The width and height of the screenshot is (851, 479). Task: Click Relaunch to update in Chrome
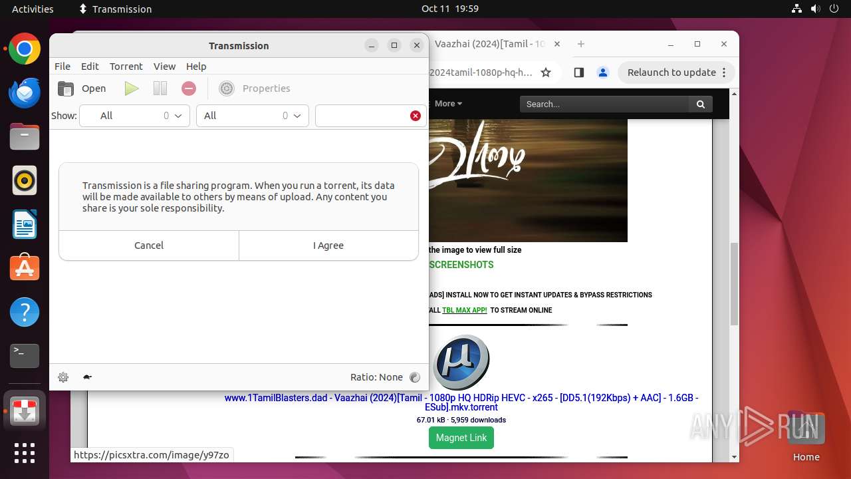click(676, 73)
